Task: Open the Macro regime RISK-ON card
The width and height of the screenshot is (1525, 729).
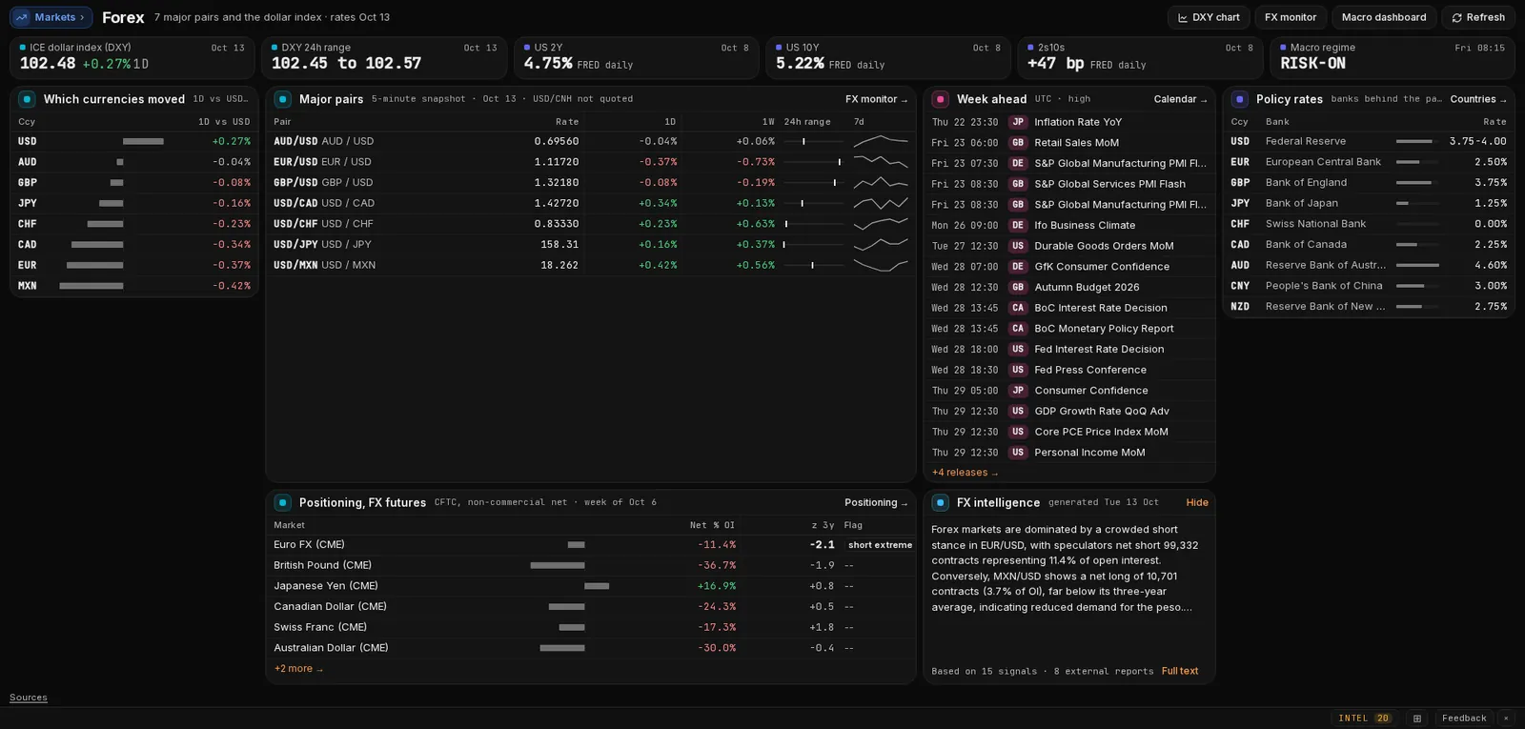Action: [1393, 58]
